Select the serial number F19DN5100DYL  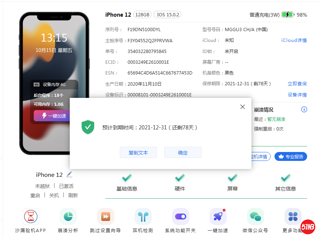(144, 30)
